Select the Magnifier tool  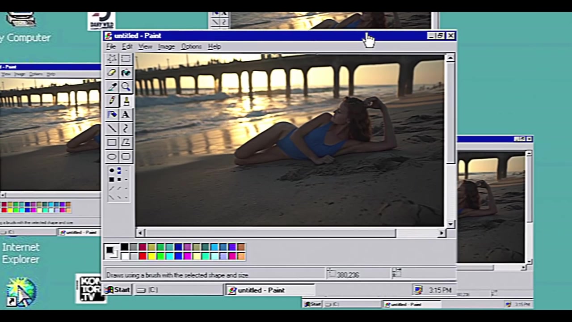pos(126,86)
